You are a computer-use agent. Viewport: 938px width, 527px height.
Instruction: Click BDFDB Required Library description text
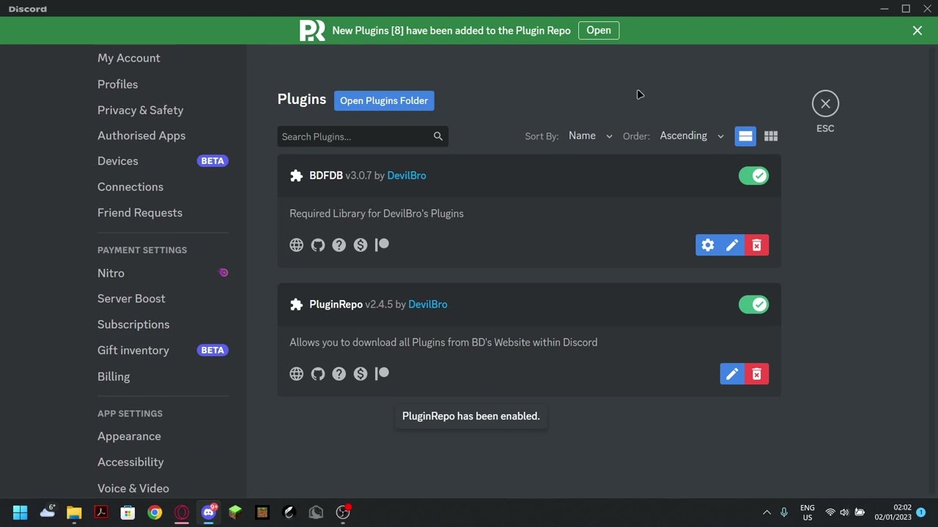[377, 214]
